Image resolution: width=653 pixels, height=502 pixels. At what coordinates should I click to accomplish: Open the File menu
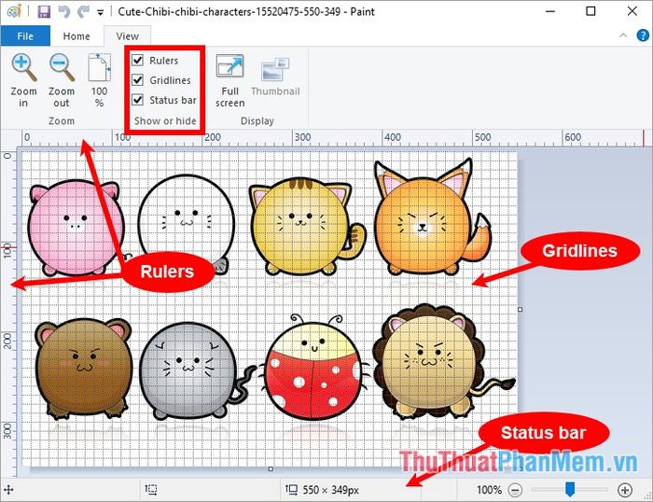pyautogui.click(x=25, y=35)
